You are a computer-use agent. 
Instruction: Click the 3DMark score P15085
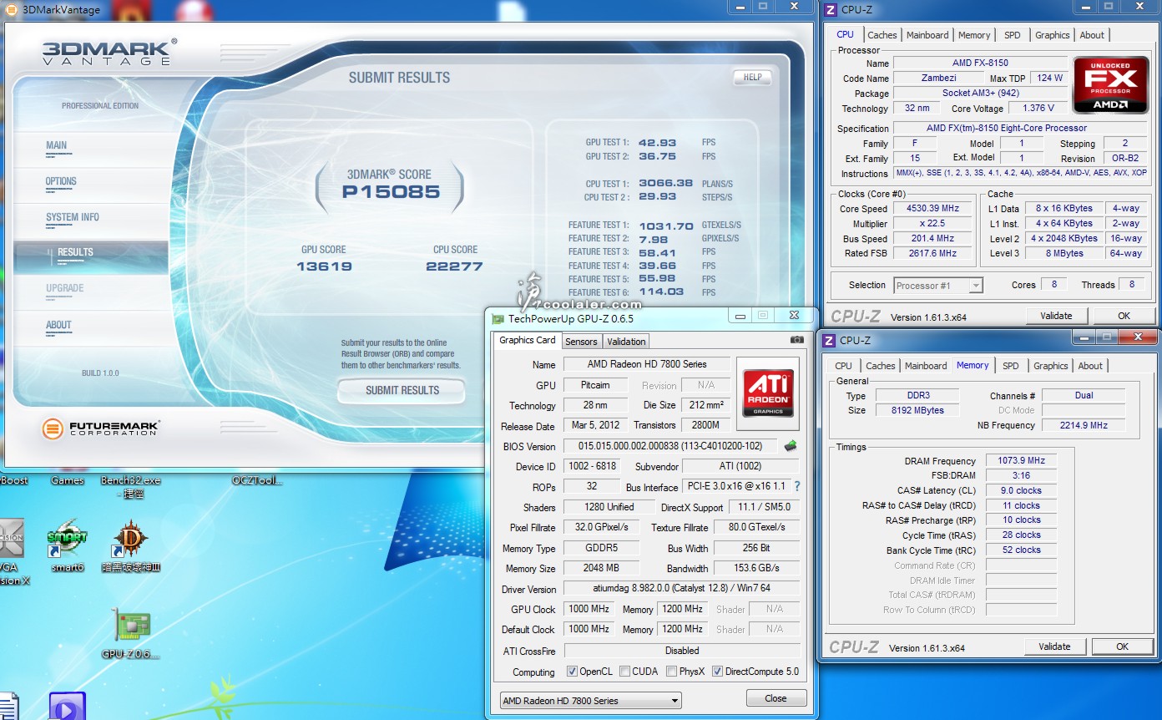click(x=391, y=192)
